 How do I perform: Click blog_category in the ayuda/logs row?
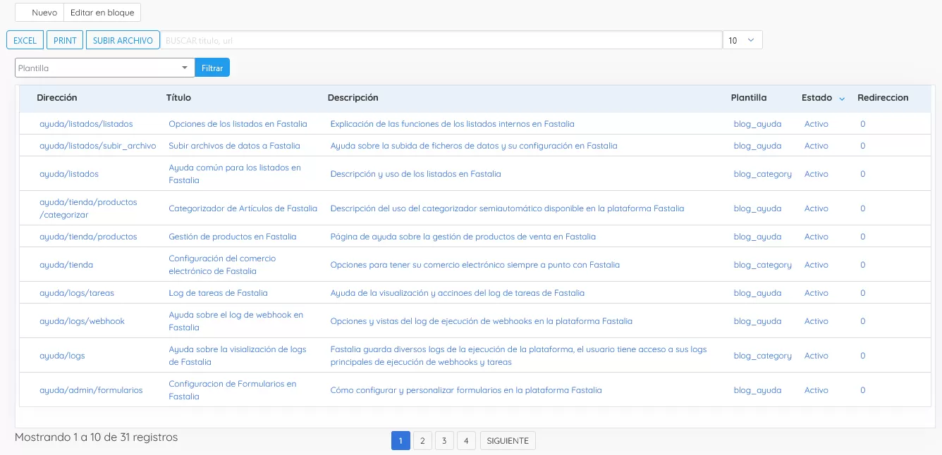tap(762, 356)
